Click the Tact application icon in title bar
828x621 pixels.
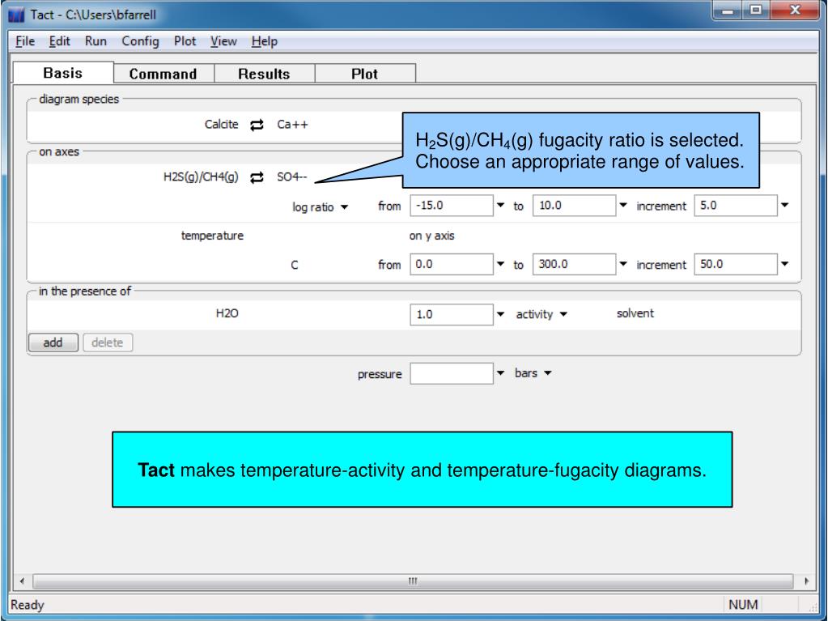[x=16, y=15]
